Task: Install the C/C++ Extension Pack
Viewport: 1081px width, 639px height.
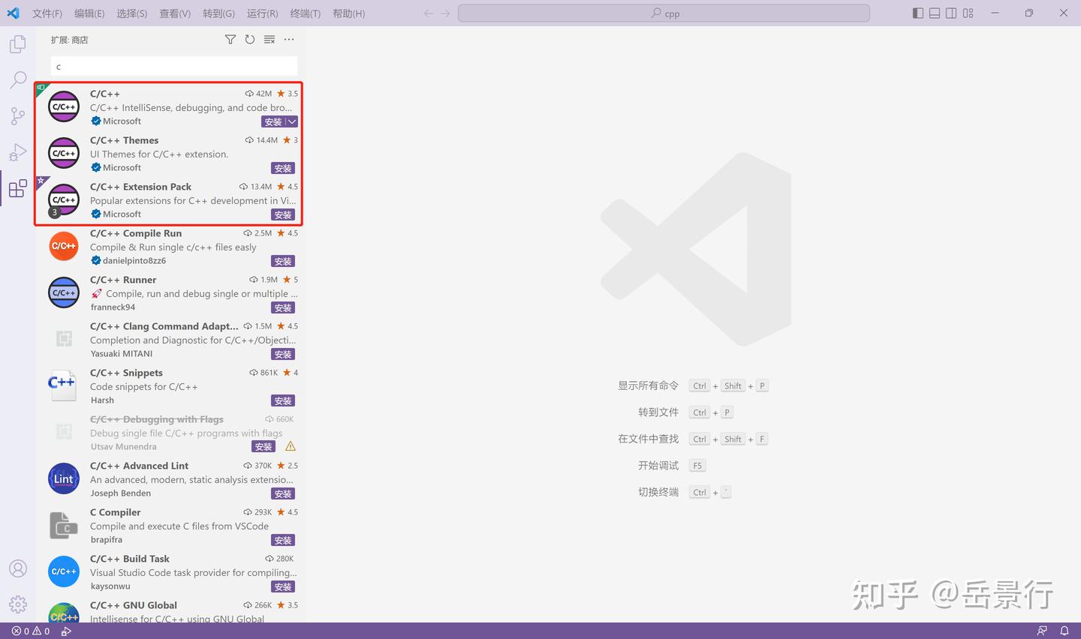Action: click(x=282, y=214)
